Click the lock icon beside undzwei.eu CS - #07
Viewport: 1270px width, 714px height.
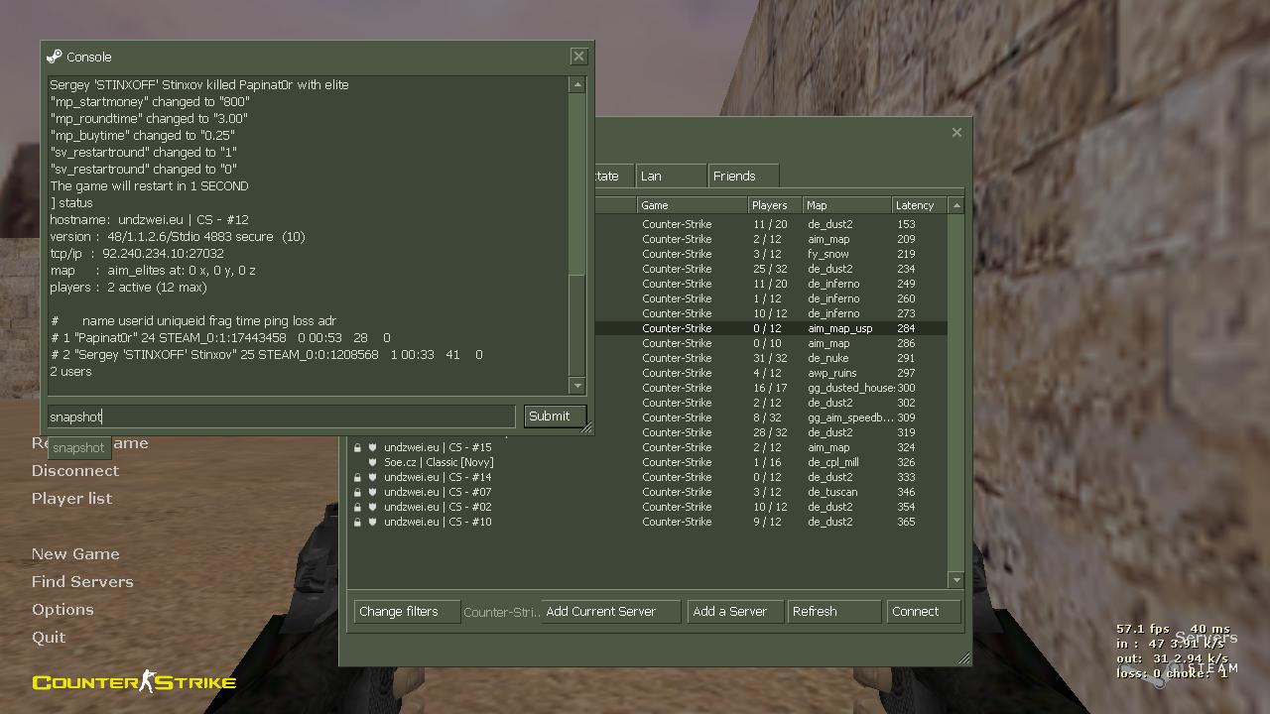pyautogui.click(x=357, y=492)
